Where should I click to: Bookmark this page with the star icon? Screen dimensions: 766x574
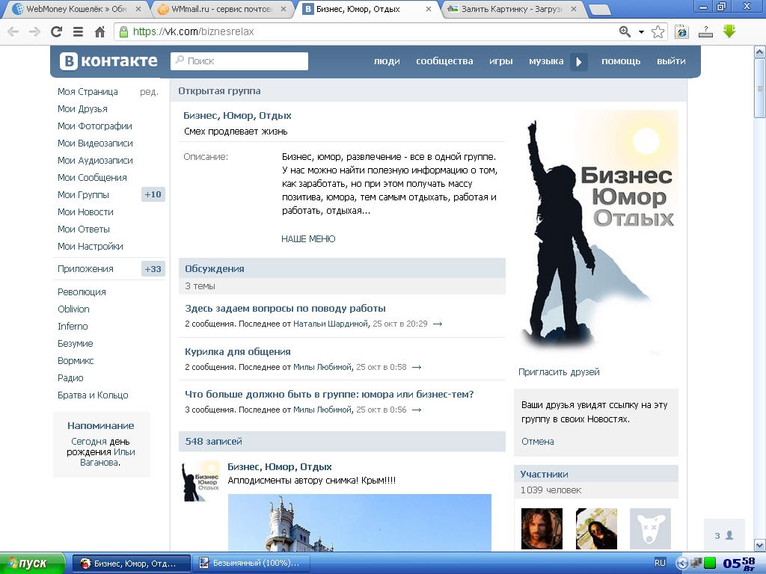point(658,31)
